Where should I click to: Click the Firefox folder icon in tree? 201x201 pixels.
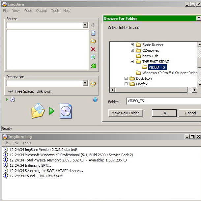(x=132, y=84)
